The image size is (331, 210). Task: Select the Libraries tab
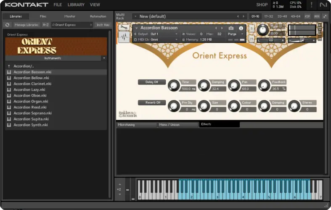[16, 16]
